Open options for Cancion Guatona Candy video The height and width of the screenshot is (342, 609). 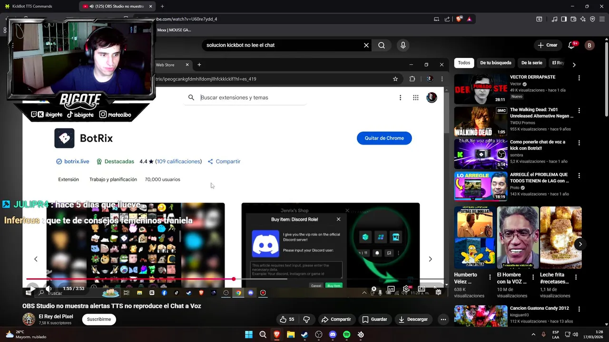(x=579, y=309)
